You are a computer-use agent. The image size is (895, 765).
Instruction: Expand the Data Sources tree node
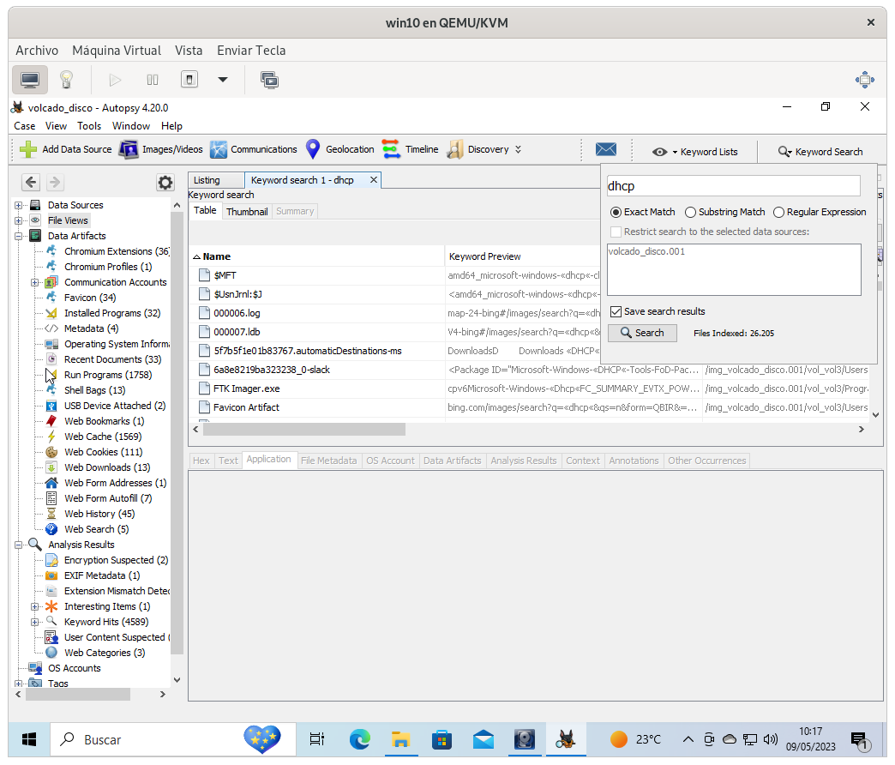(19, 205)
